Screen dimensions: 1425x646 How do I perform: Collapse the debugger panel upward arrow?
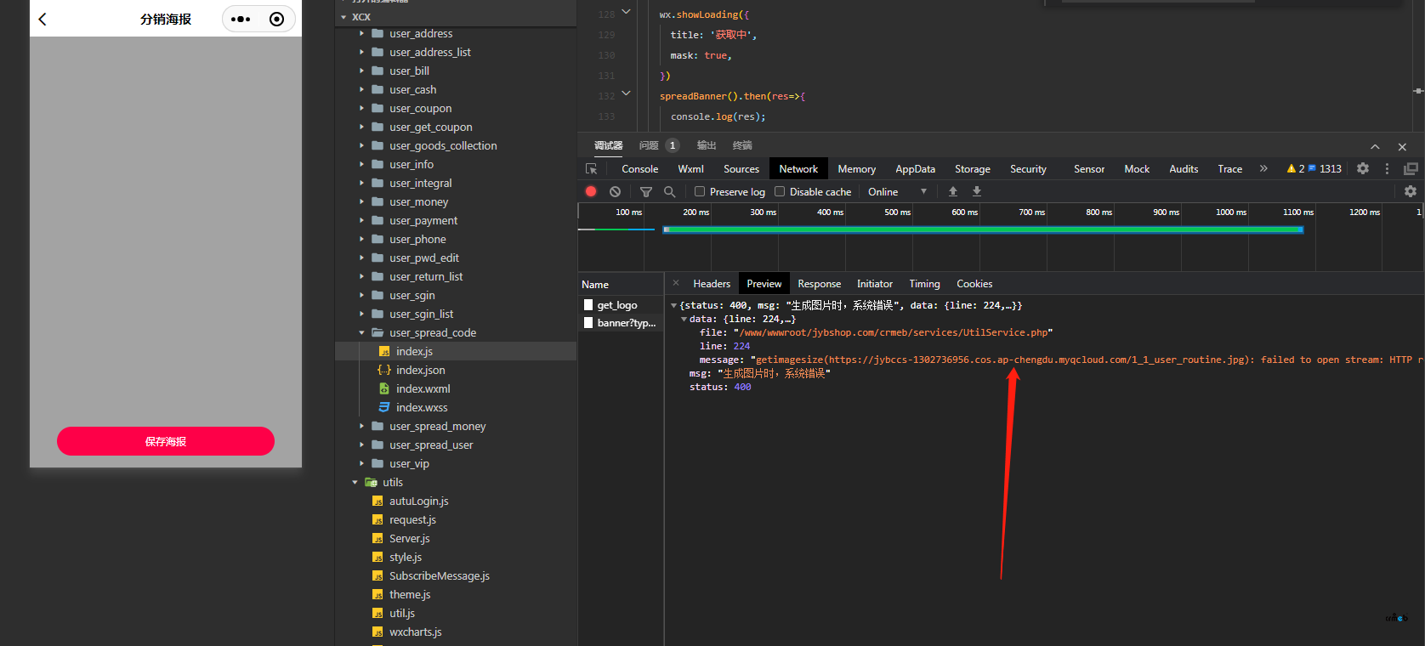[x=1375, y=146]
